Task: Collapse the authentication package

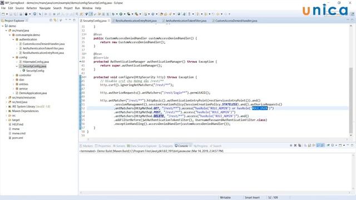Action: tap(13, 39)
